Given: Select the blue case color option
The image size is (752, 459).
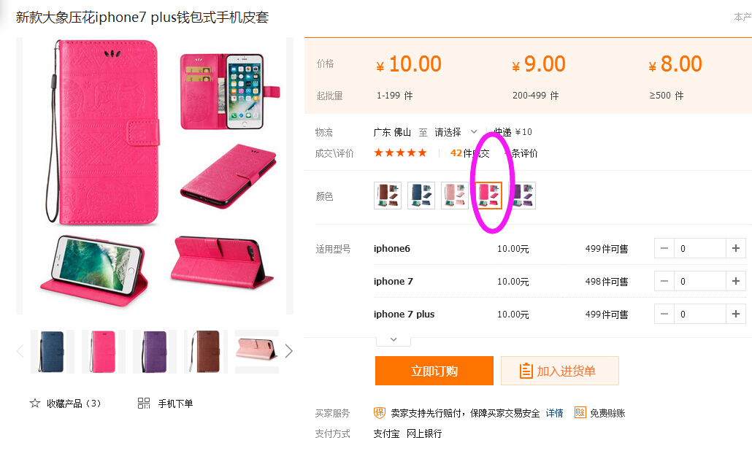Looking at the screenshot, I should (x=421, y=196).
